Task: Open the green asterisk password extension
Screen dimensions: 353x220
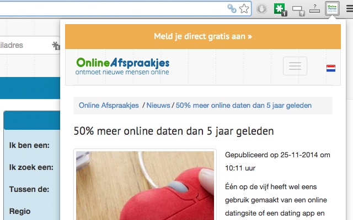Action: (x=280, y=9)
